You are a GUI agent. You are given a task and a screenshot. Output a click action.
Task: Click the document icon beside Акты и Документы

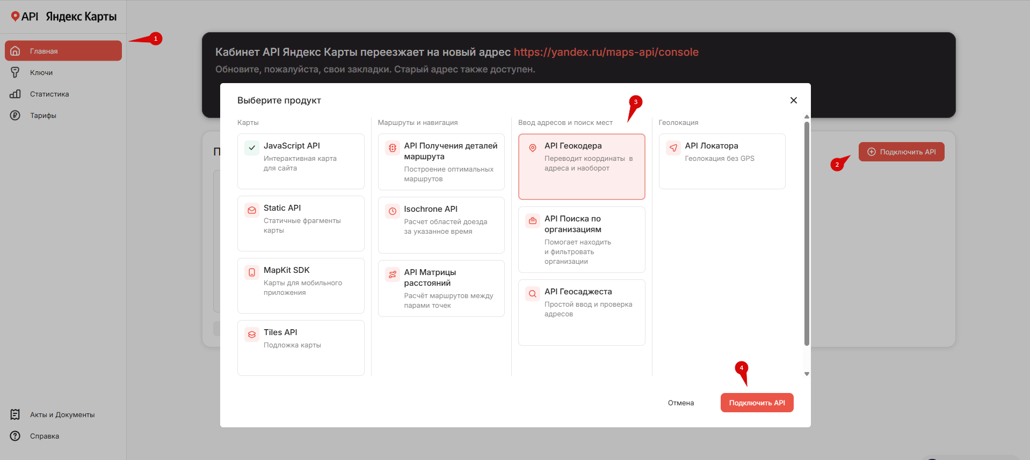click(15, 414)
